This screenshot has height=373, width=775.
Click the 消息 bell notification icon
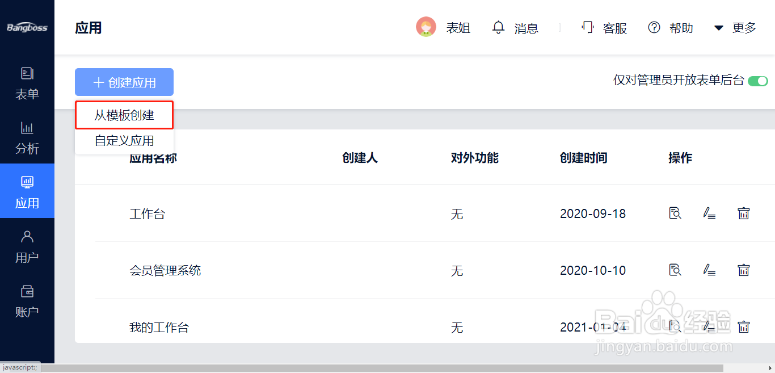498,27
